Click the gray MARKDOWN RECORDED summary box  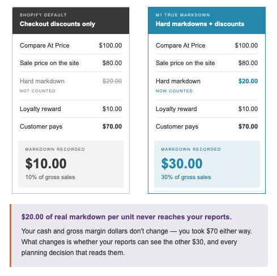coord(71,164)
